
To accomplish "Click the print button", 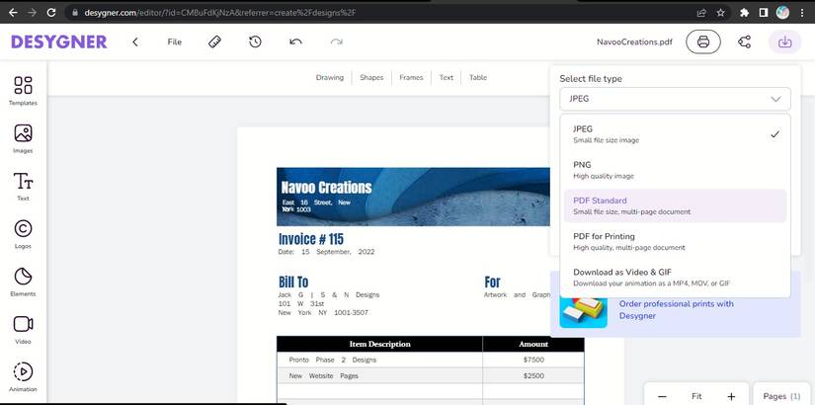I will coord(703,42).
